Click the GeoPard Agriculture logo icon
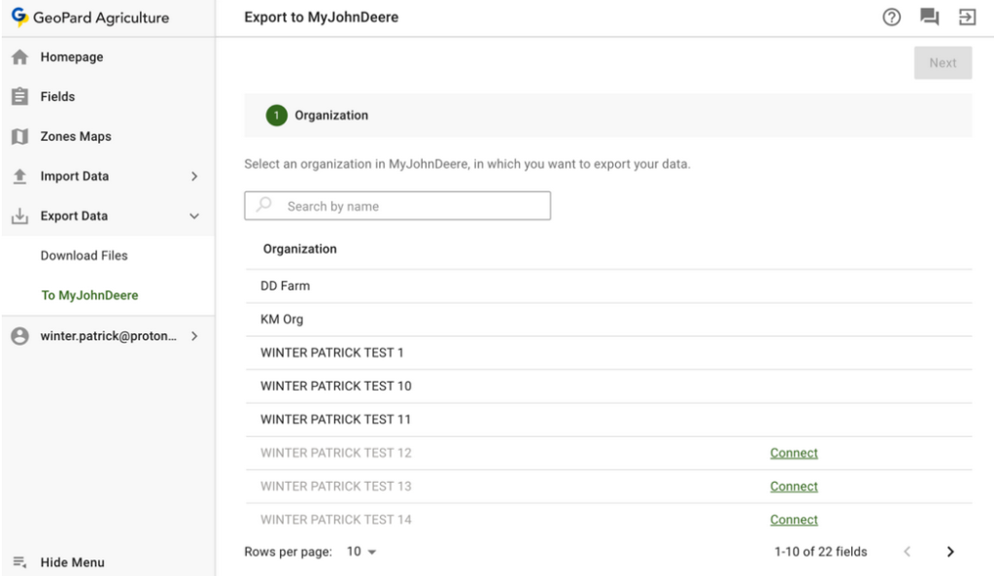994x576 pixels. coord(19,17)
